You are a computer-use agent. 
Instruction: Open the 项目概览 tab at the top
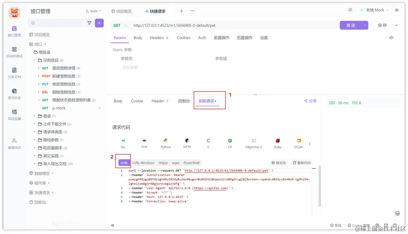(121, 11)
